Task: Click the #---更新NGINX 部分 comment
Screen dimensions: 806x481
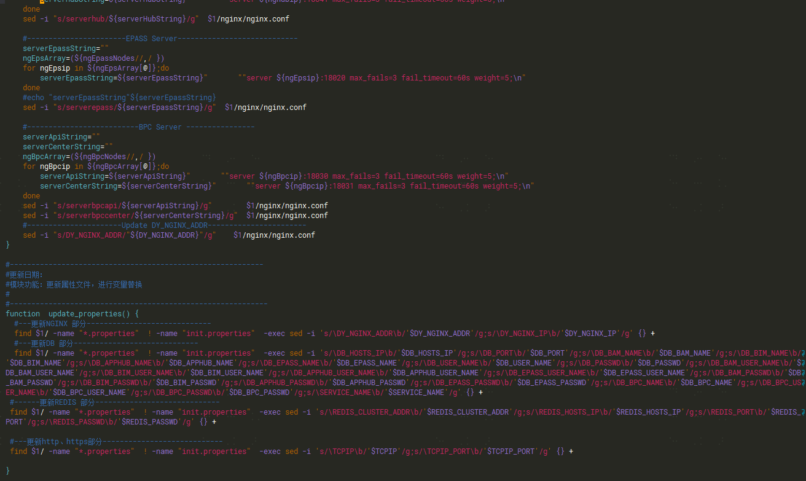Action: coord(112,324)
